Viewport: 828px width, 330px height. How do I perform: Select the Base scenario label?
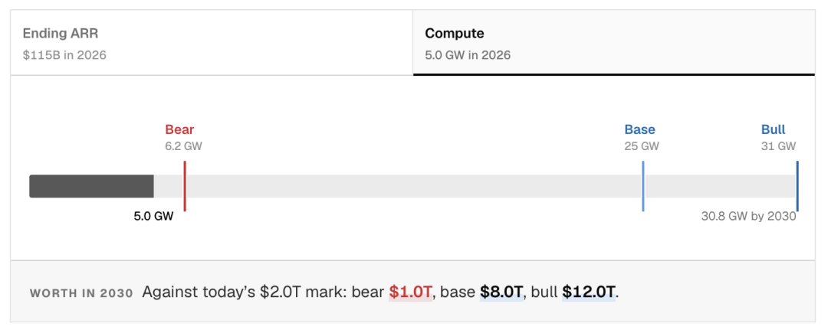pyautogui.click(x=639, y=129)
